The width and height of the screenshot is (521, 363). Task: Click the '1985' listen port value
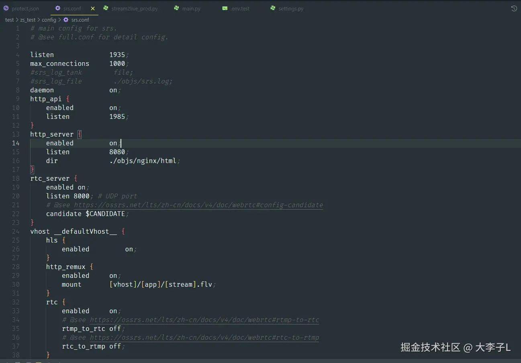click(117, 116)
